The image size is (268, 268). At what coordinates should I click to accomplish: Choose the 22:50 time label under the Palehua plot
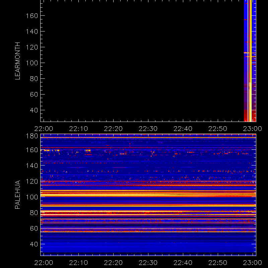tap(218, 263)
